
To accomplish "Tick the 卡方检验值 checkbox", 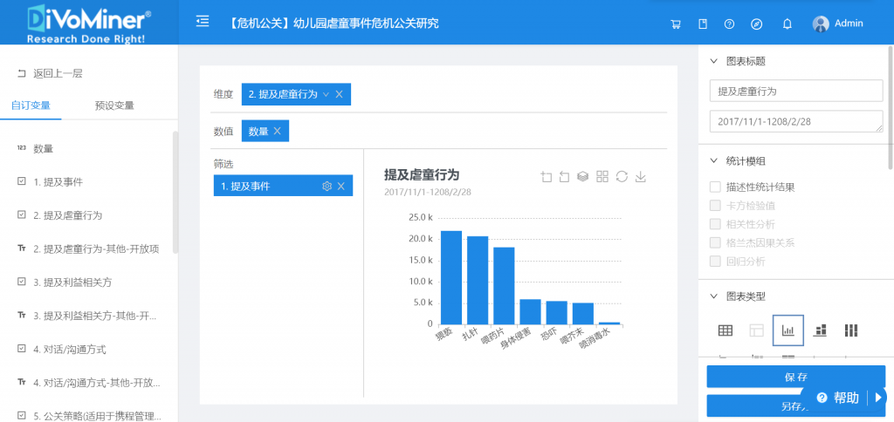I will pos(715,206).
